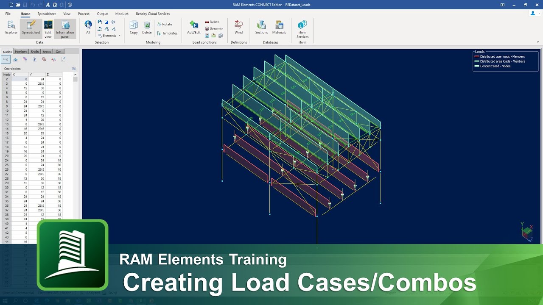
Task: Click the user account icon at top right
Action: (x=533, y=13)
